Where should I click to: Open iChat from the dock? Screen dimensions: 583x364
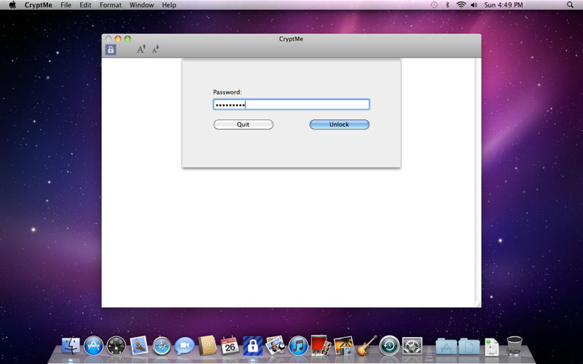[184, 347]
